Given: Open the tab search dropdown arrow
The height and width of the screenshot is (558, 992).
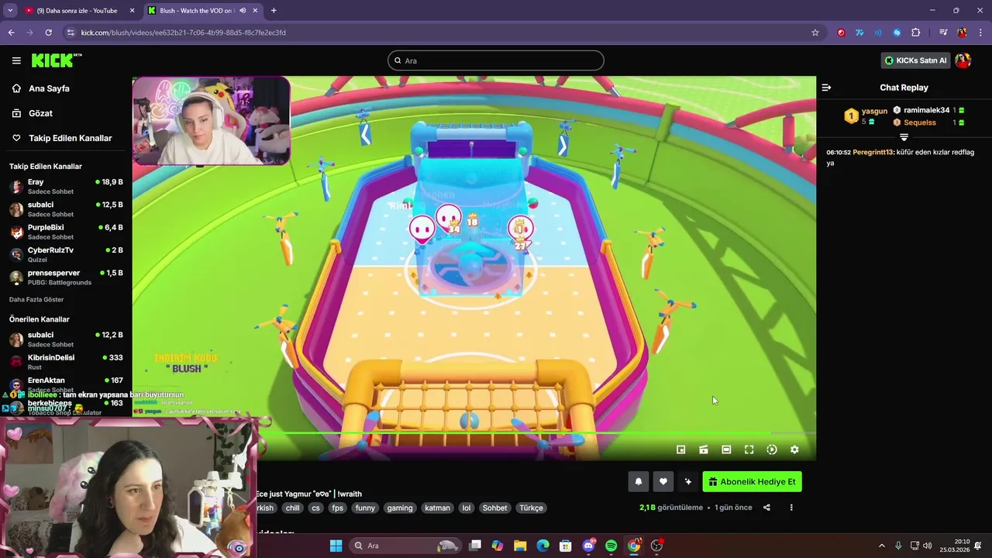Looking at the screenshot, I should 10,11.
